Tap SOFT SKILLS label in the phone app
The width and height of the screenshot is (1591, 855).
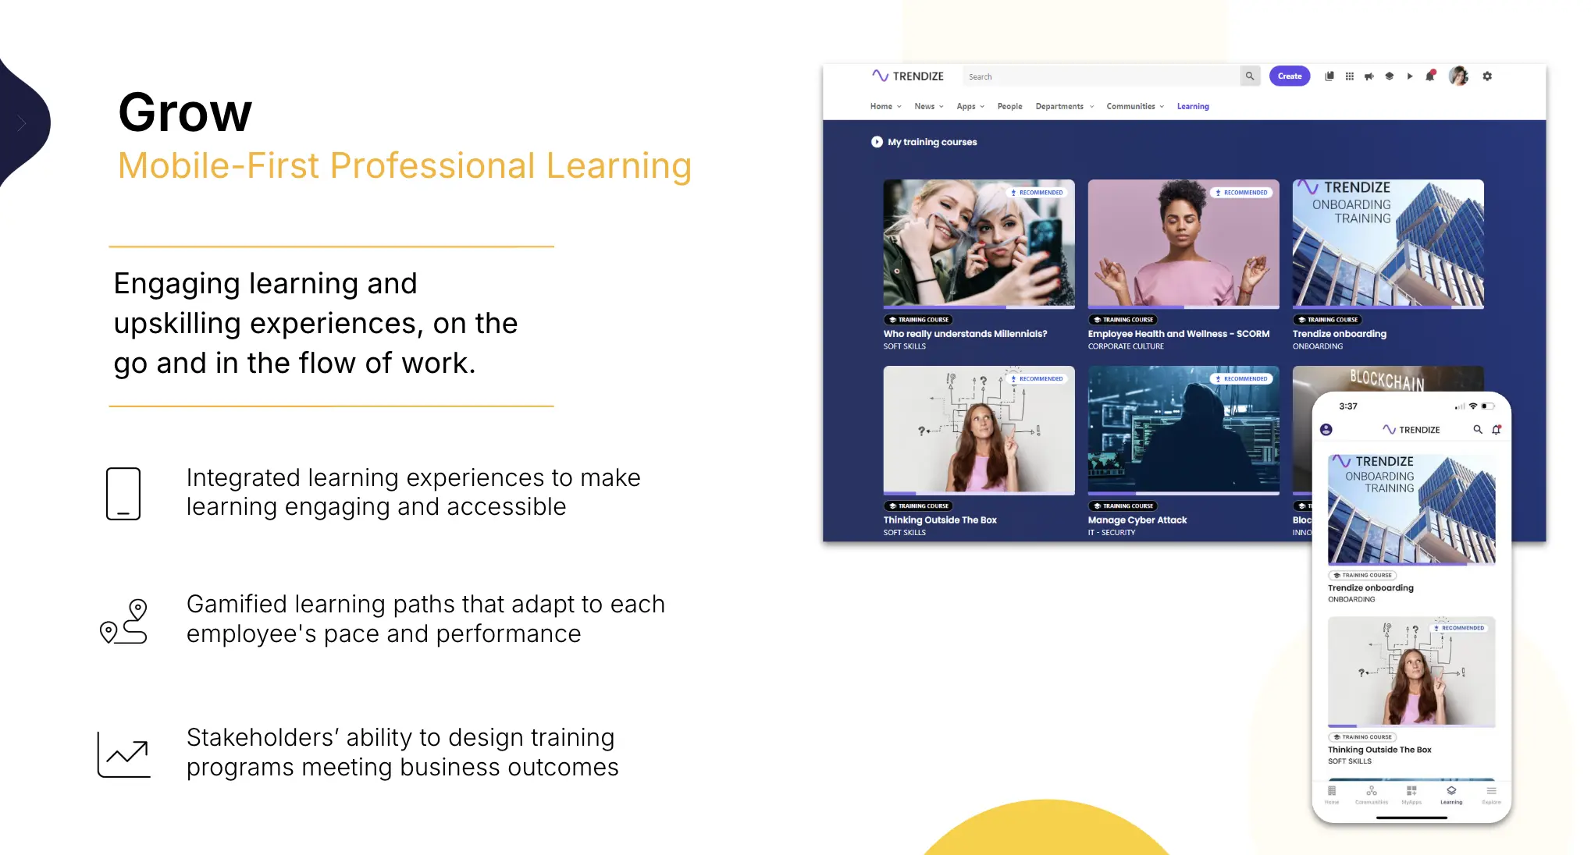pos(1350,761)
